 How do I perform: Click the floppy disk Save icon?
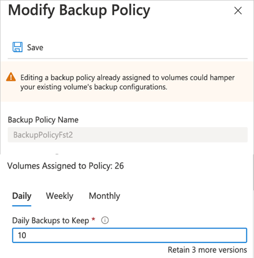click(17, 47)
